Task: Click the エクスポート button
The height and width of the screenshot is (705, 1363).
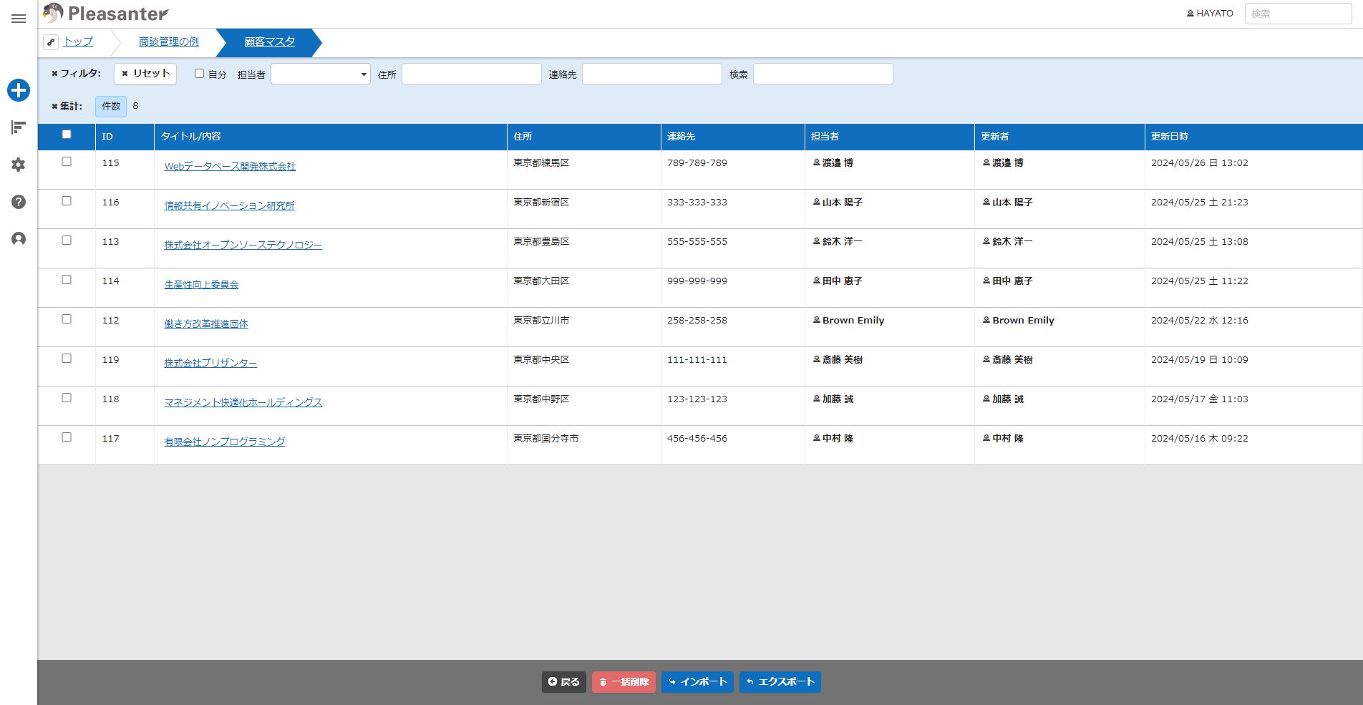Action: pos(780,682)
